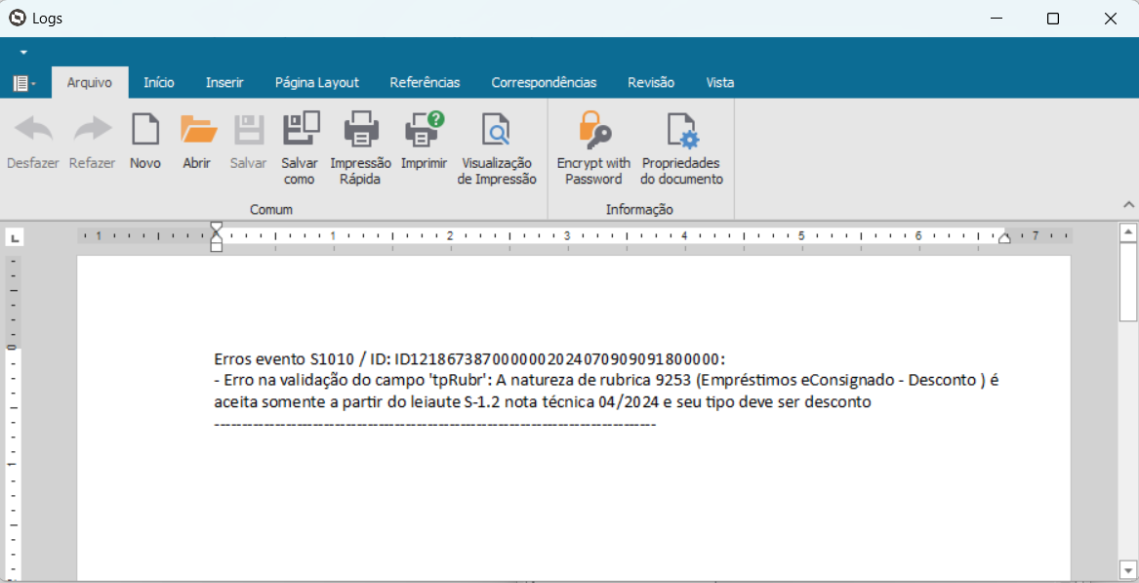Click the right indent marker on ruler
This screenshot has height=583, width=1139.
click(1004, 237)
